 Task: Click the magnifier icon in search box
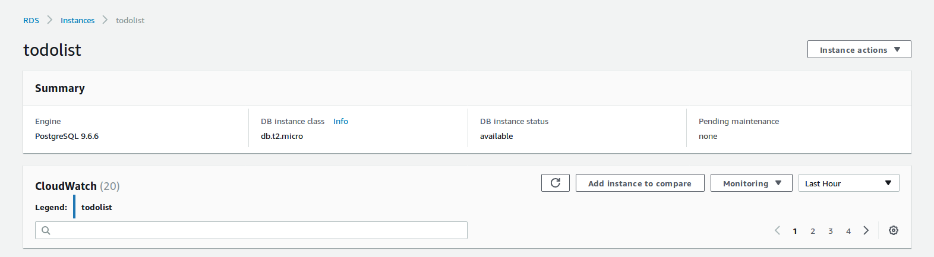pos(46,230)
